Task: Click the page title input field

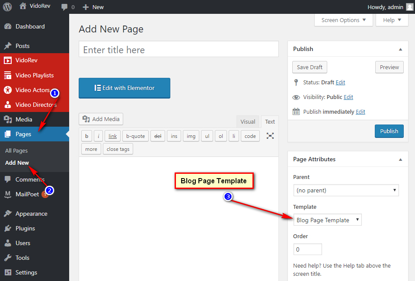Action: click(179, 50)
